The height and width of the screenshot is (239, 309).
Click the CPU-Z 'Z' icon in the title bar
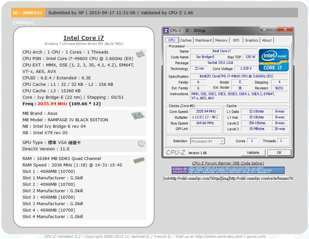tap(166, 30)
